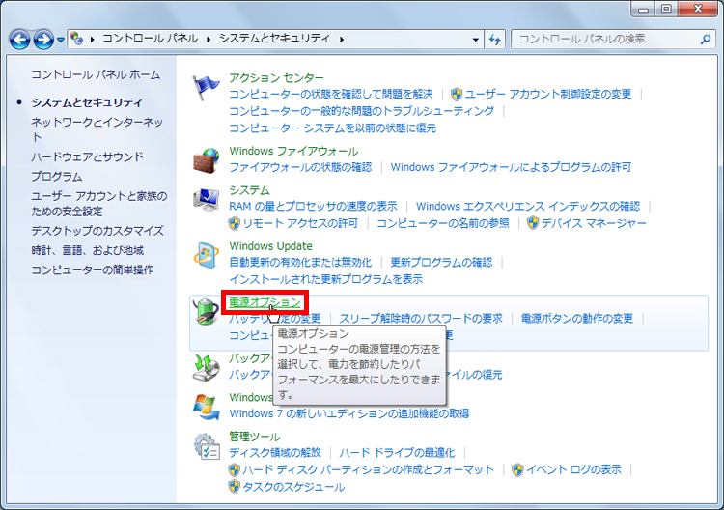Viewport: 724px width, 510px height.
Task: Click ディスク領域の解放 link
Action: coord(275,452)
